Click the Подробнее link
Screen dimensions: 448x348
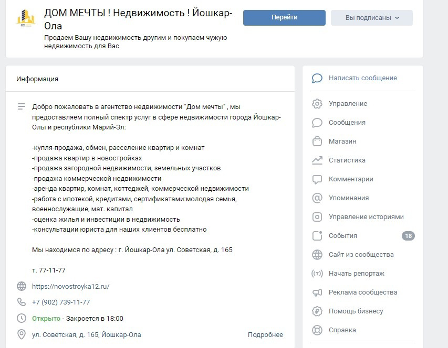click(265, 334)
